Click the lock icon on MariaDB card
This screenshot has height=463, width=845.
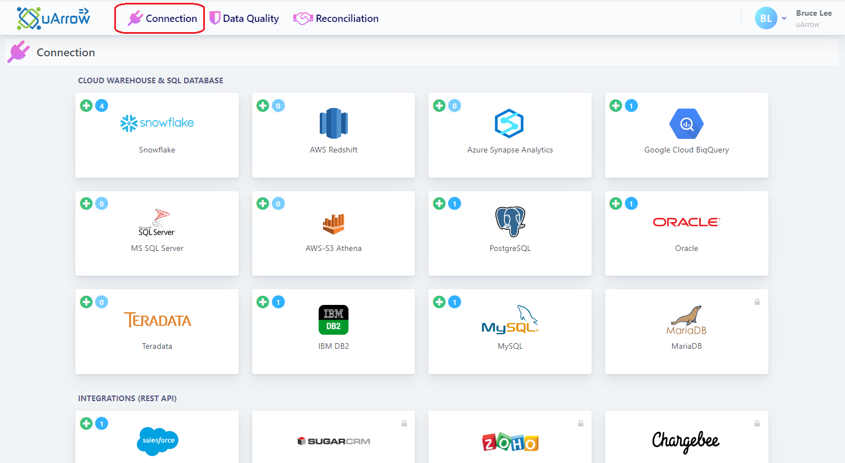coord(757,302)
